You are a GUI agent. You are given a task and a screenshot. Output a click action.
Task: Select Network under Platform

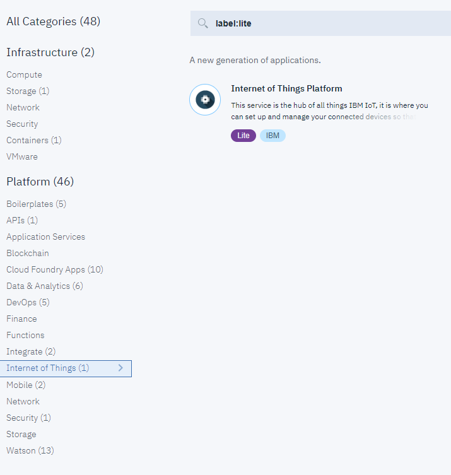pos(23,401)
